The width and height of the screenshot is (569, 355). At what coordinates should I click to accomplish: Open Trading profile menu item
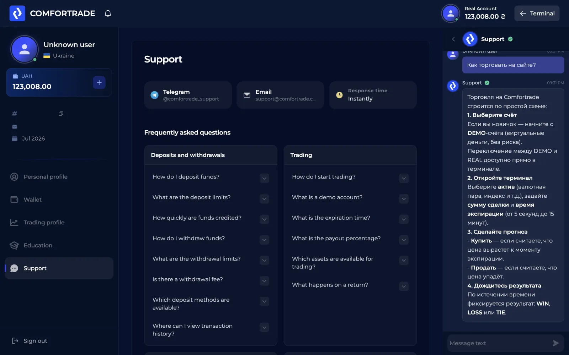[59, 223]
